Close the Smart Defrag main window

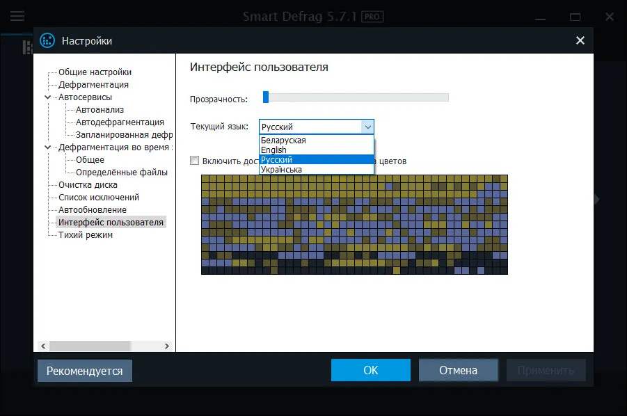pyautogui.click(x=610, y=17)
